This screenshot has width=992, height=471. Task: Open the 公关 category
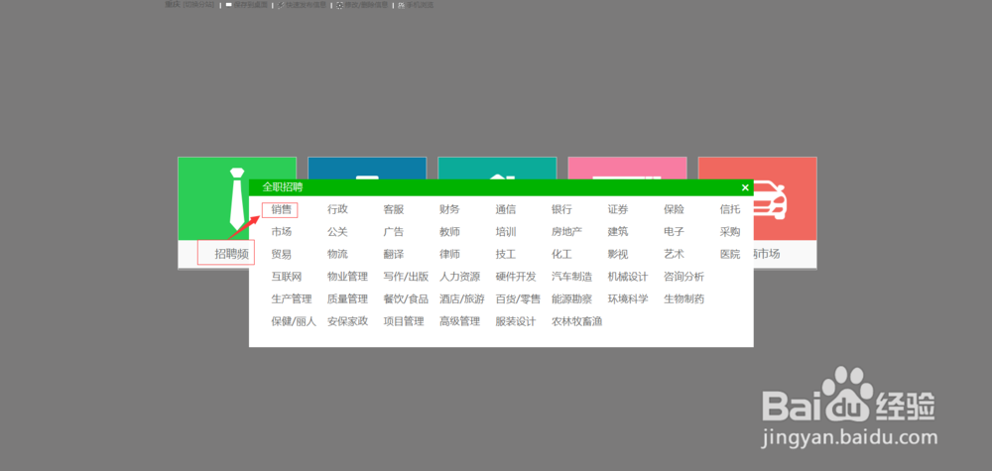click(x=337, y=232)
